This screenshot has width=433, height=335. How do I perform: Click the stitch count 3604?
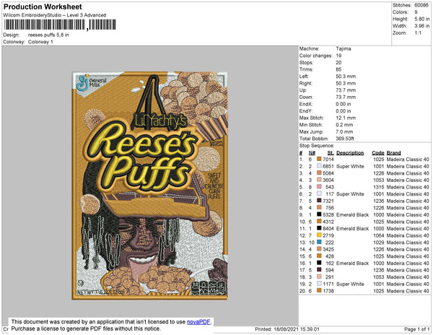[328, 180]
